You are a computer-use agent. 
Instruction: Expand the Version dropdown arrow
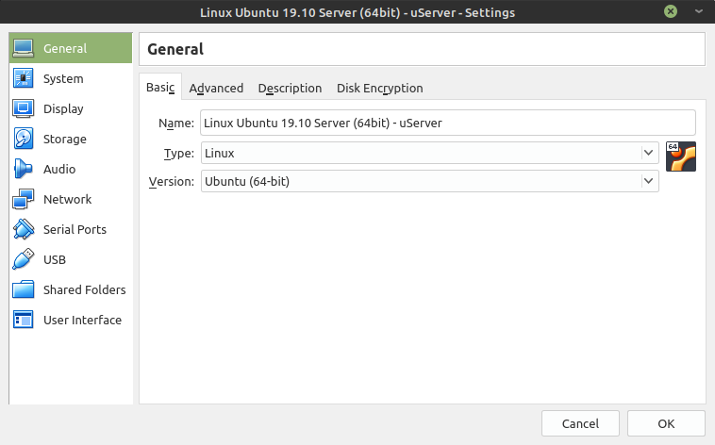[x=648, y=181]
